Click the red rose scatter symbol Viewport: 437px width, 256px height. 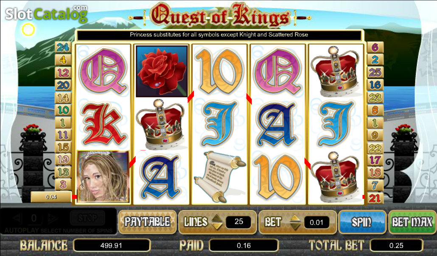[162, 71]
